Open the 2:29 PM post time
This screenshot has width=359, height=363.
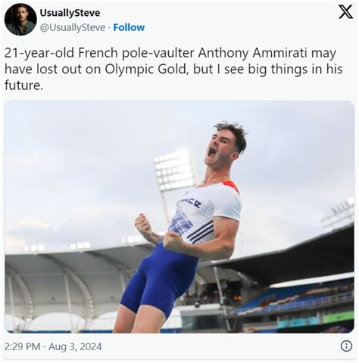click(x=22, y=346)
